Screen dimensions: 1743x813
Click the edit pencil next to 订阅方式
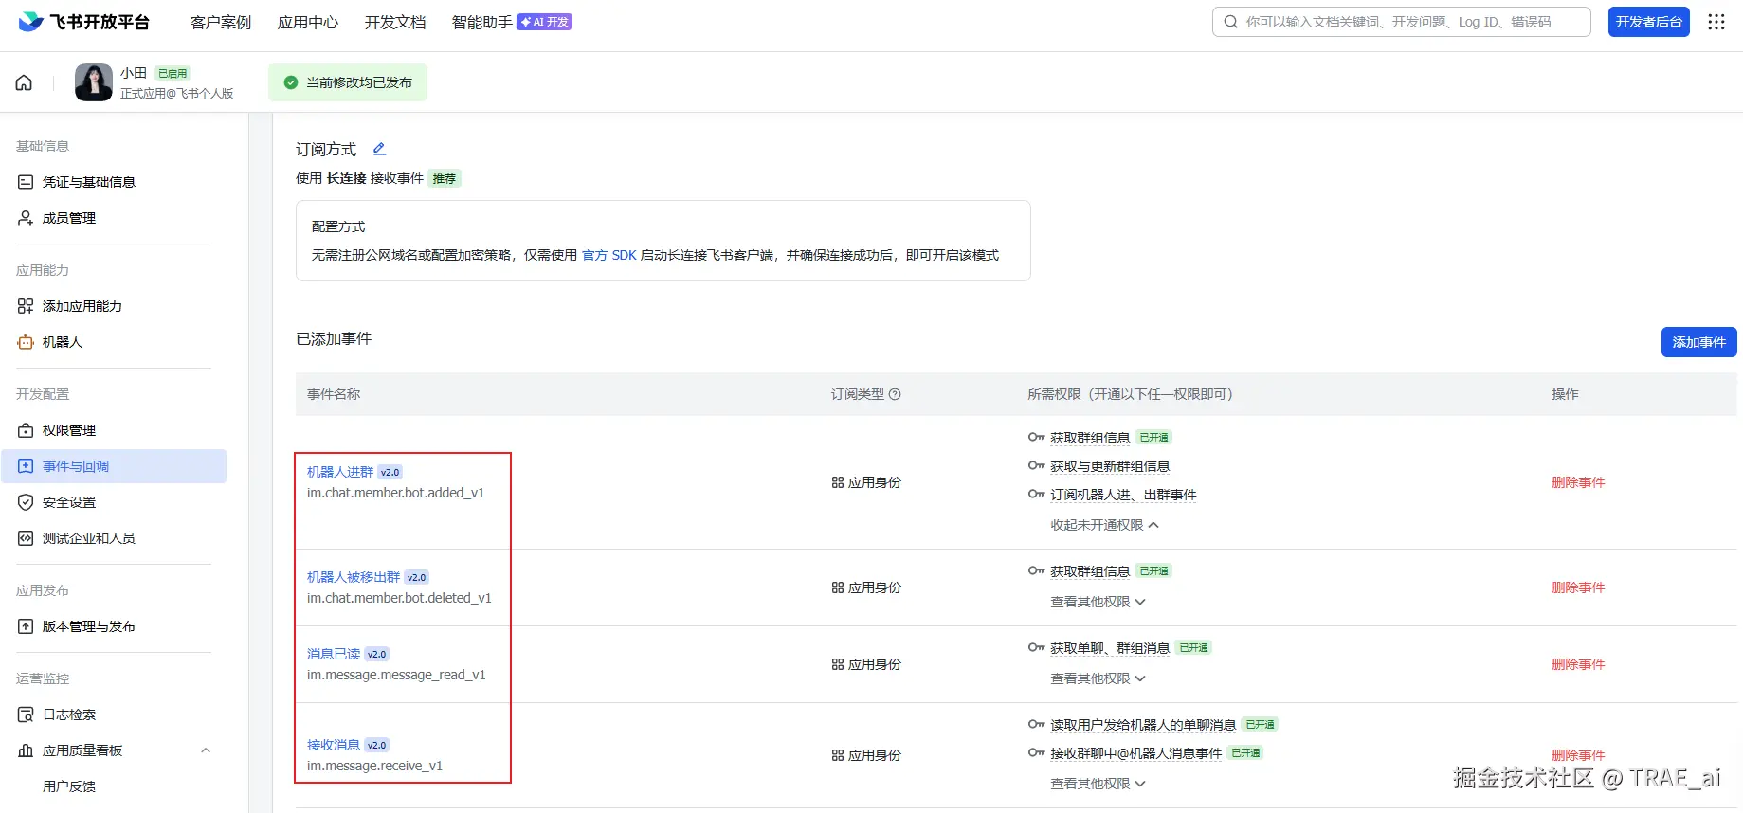click(379, 149)
